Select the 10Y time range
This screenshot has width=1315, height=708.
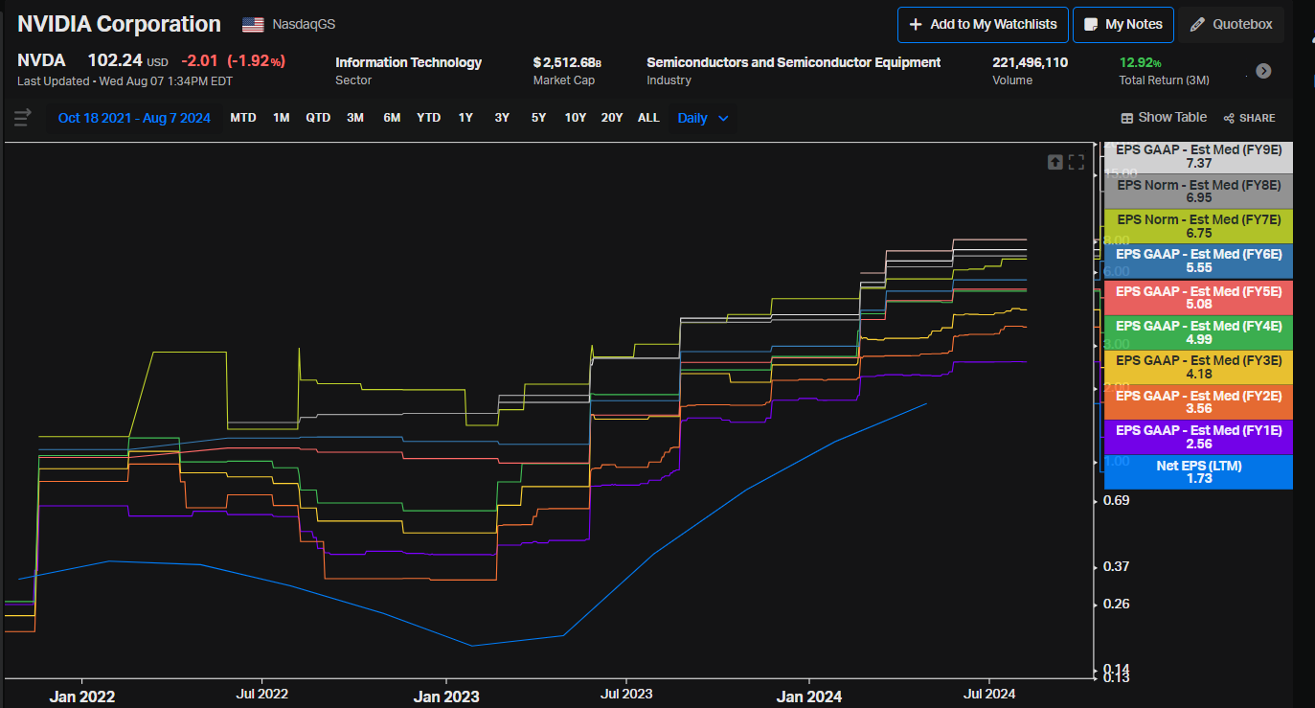pyautogui.click(x=576, y=118)
